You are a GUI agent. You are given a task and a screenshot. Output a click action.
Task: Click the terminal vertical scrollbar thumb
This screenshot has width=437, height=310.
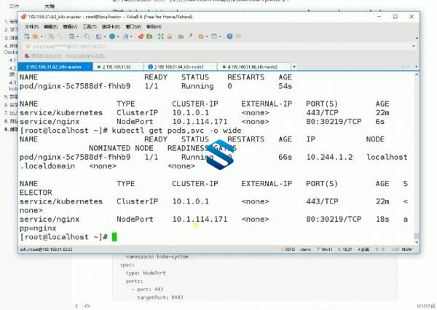[x=417, y=236]
